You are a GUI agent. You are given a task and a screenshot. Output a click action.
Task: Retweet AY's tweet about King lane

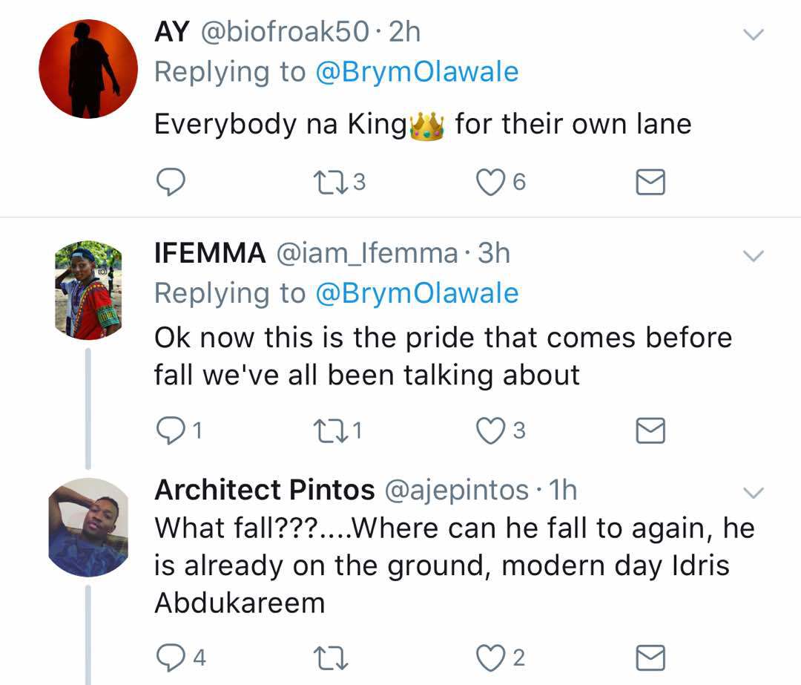tap(329, 182)
